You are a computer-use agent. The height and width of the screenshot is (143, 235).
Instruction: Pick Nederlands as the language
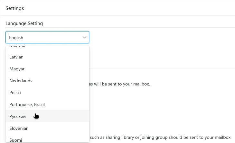click(21, 81)
